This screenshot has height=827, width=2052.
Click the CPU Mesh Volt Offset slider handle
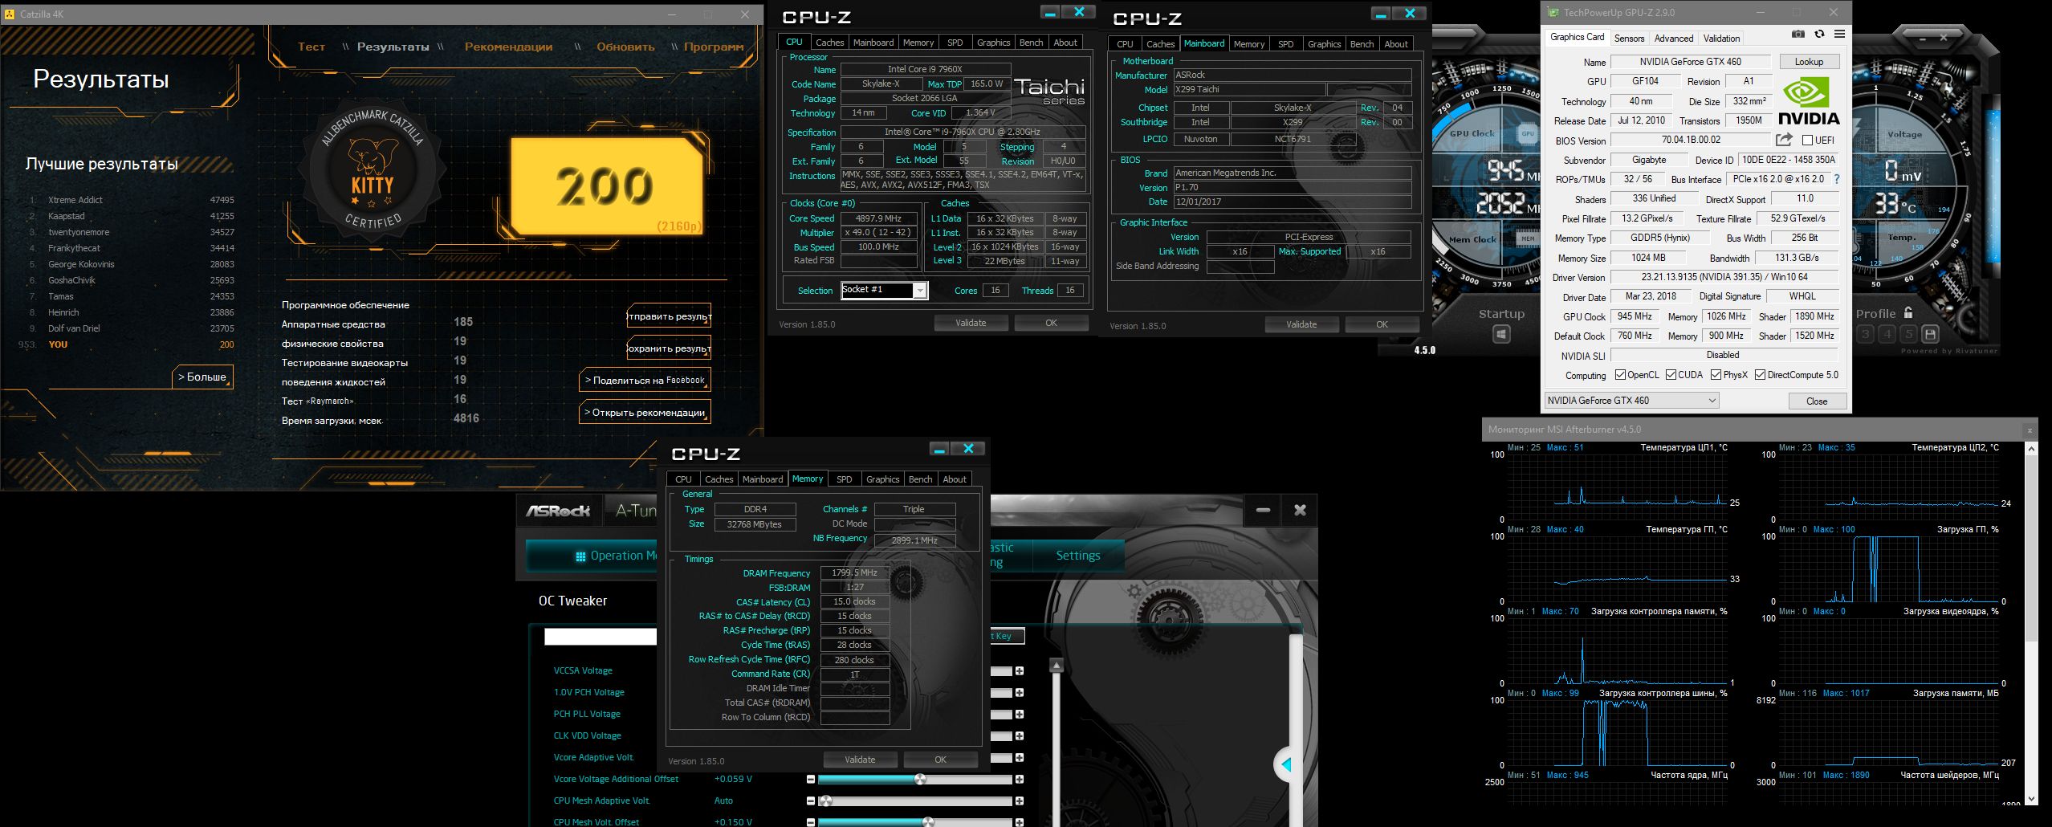[928, 821]
